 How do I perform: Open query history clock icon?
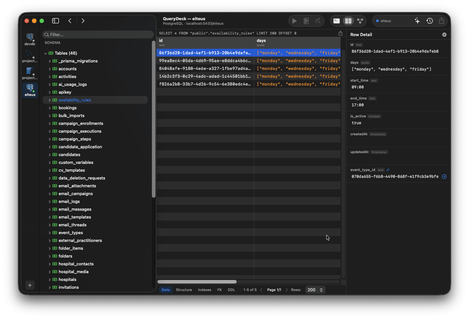(x=430, y=21)
